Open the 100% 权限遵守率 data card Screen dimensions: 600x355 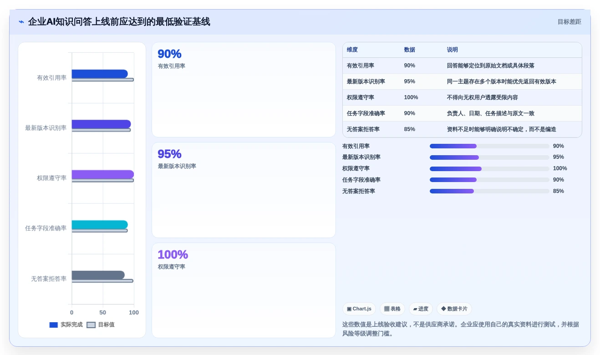pos(244,290)
